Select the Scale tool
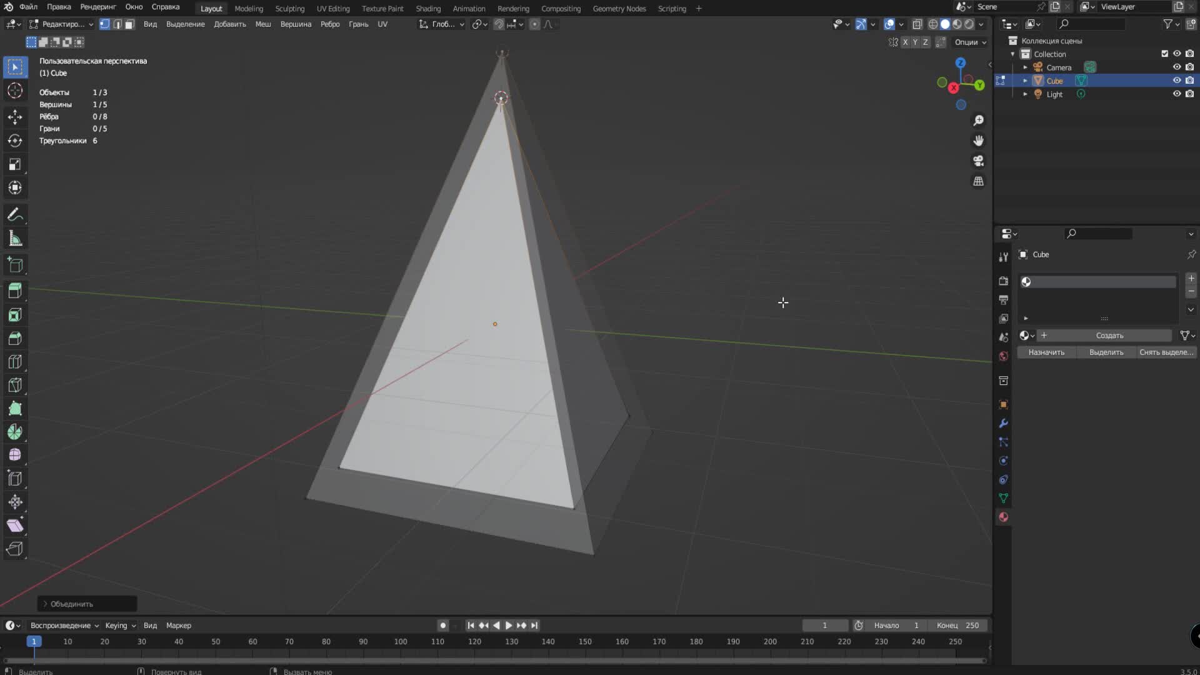 point(15,164)
